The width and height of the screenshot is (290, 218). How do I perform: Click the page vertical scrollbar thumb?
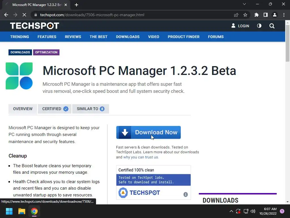pos(287,43)
